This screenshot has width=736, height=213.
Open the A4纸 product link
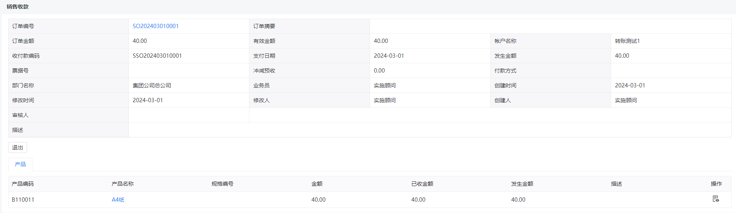click(x=118, y=200)
